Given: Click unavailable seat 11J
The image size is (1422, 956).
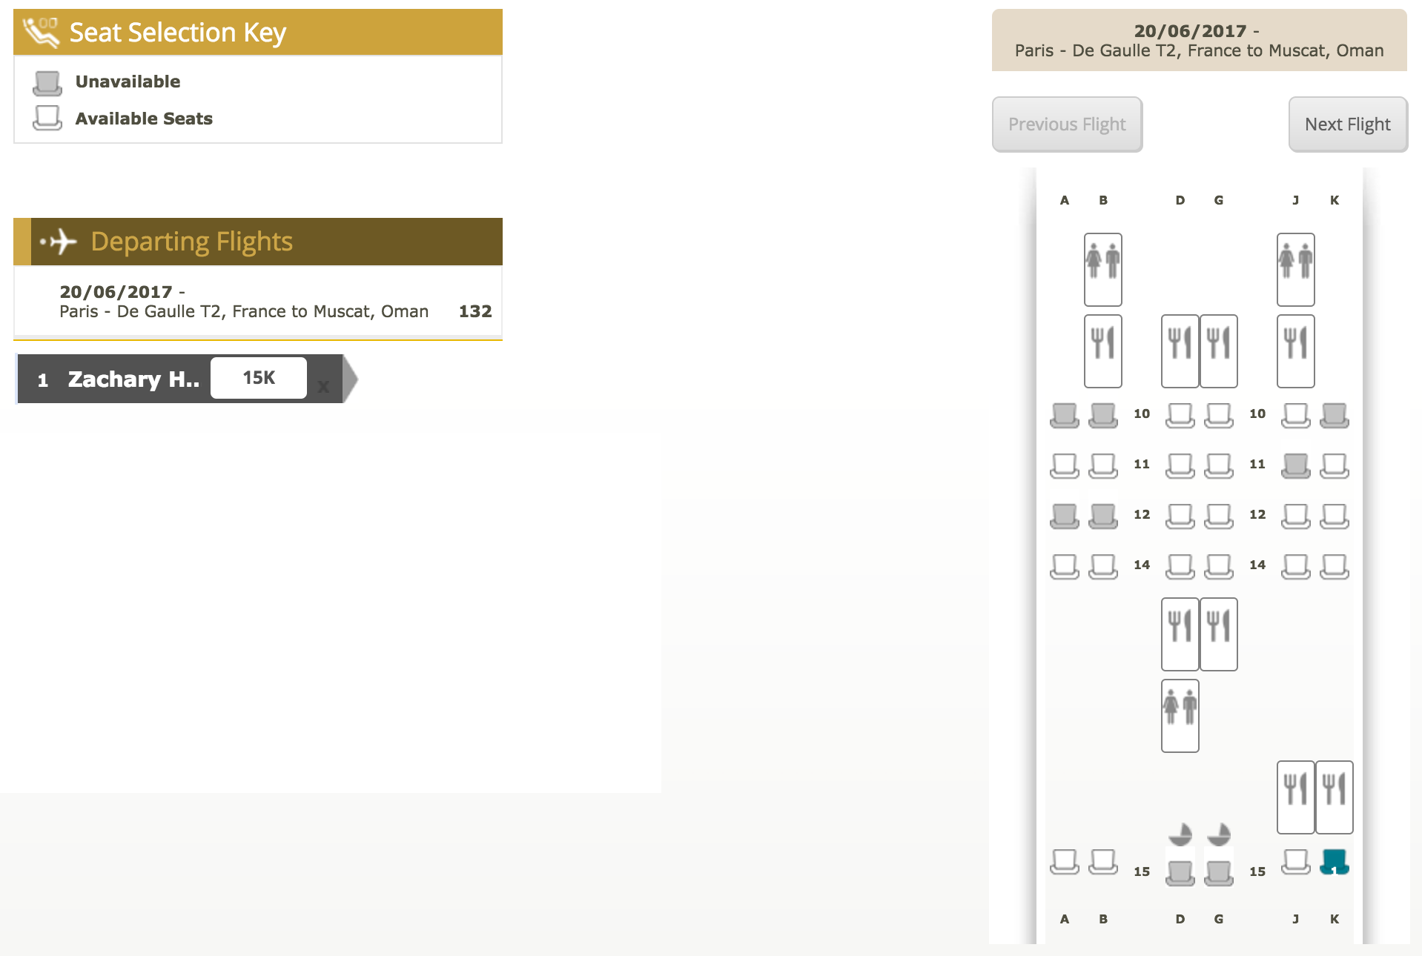Looking at the screenshot, I should pyautogui.click(x=1295, y=465).
